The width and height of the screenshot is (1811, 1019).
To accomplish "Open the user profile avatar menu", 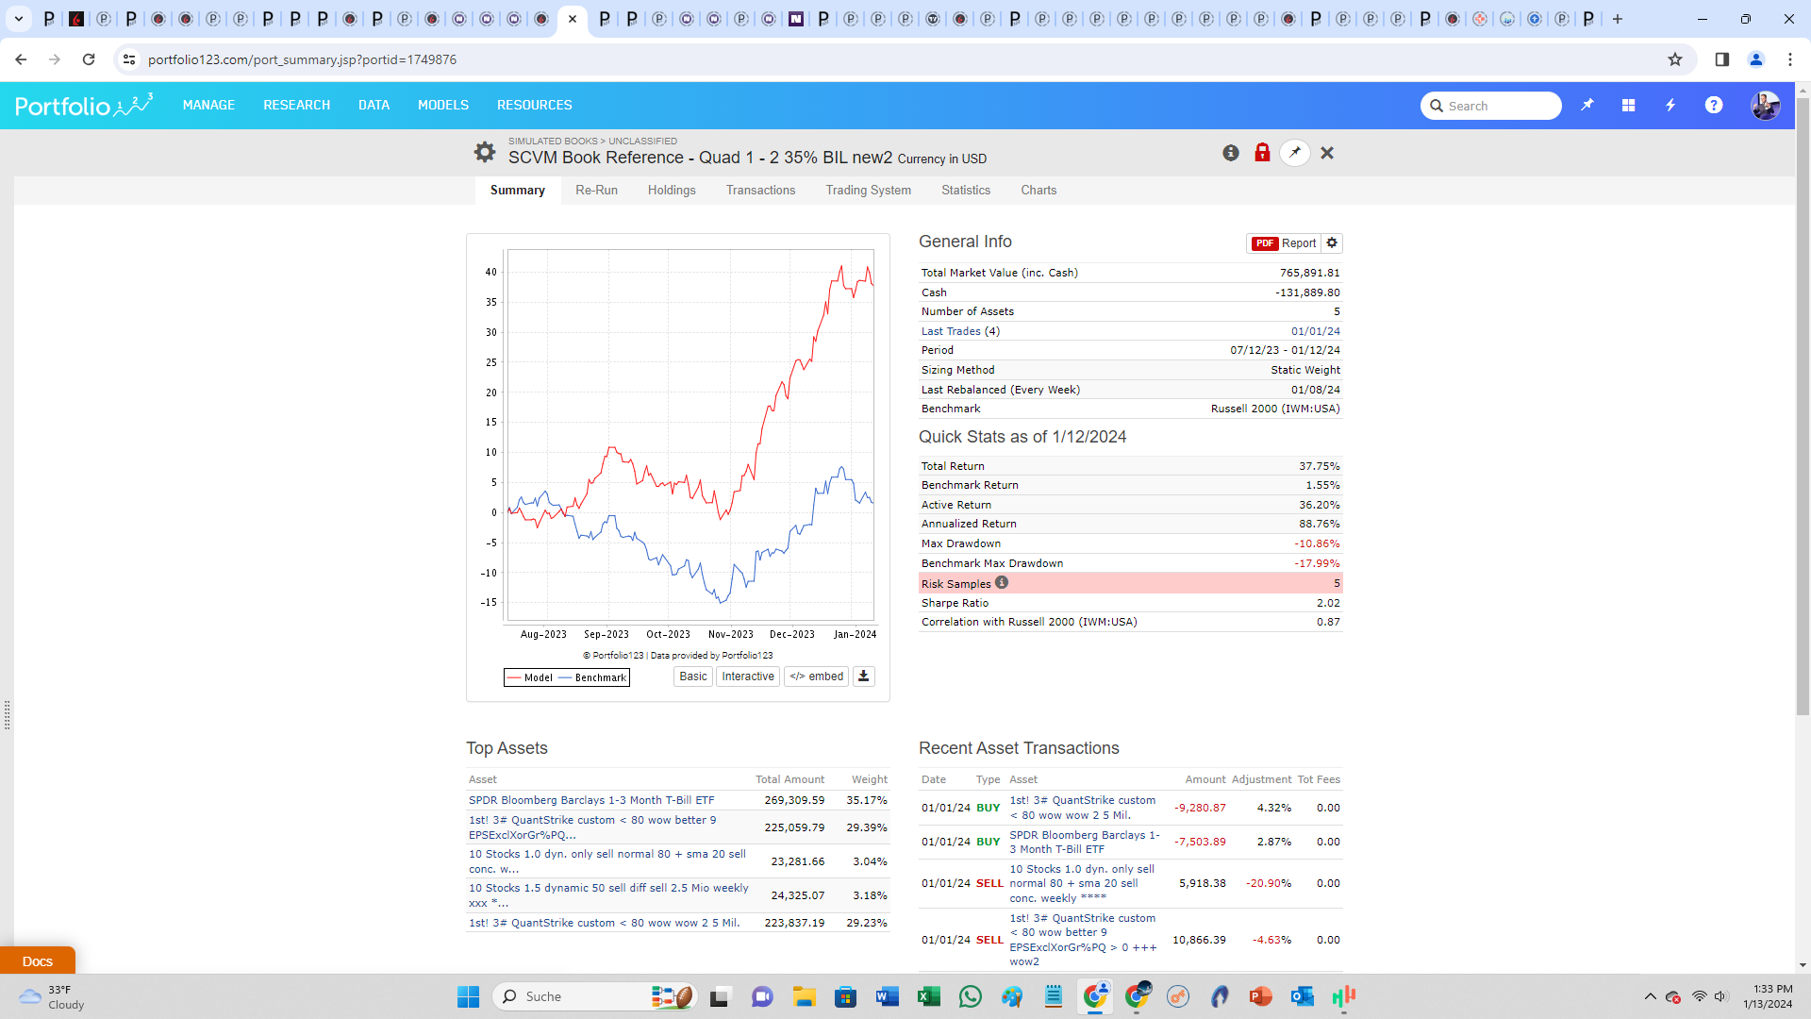I will point(1765,106).
